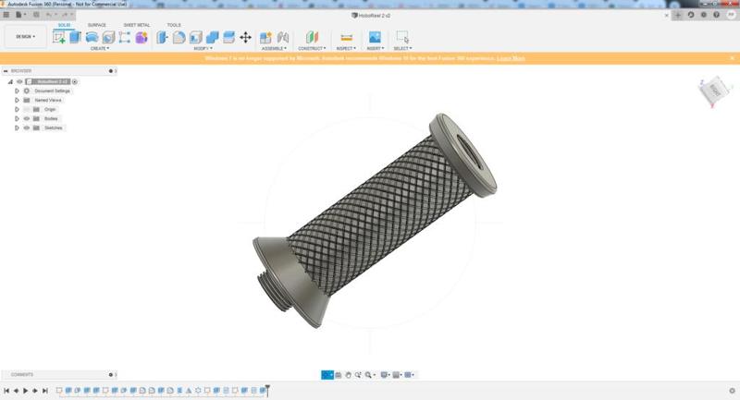Open the Design workspace dropdown

(26, 37)
